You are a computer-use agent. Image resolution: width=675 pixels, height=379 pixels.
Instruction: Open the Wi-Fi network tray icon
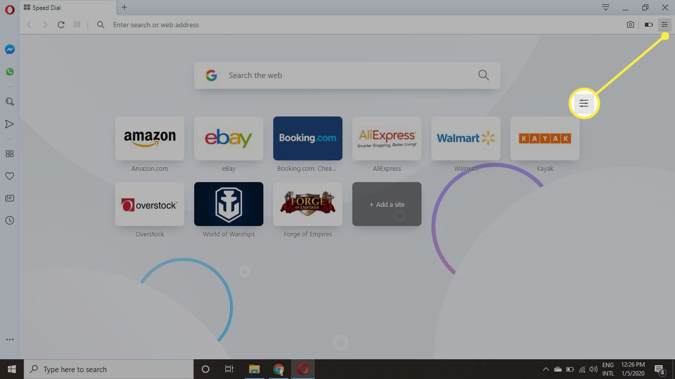click(582, 369)
